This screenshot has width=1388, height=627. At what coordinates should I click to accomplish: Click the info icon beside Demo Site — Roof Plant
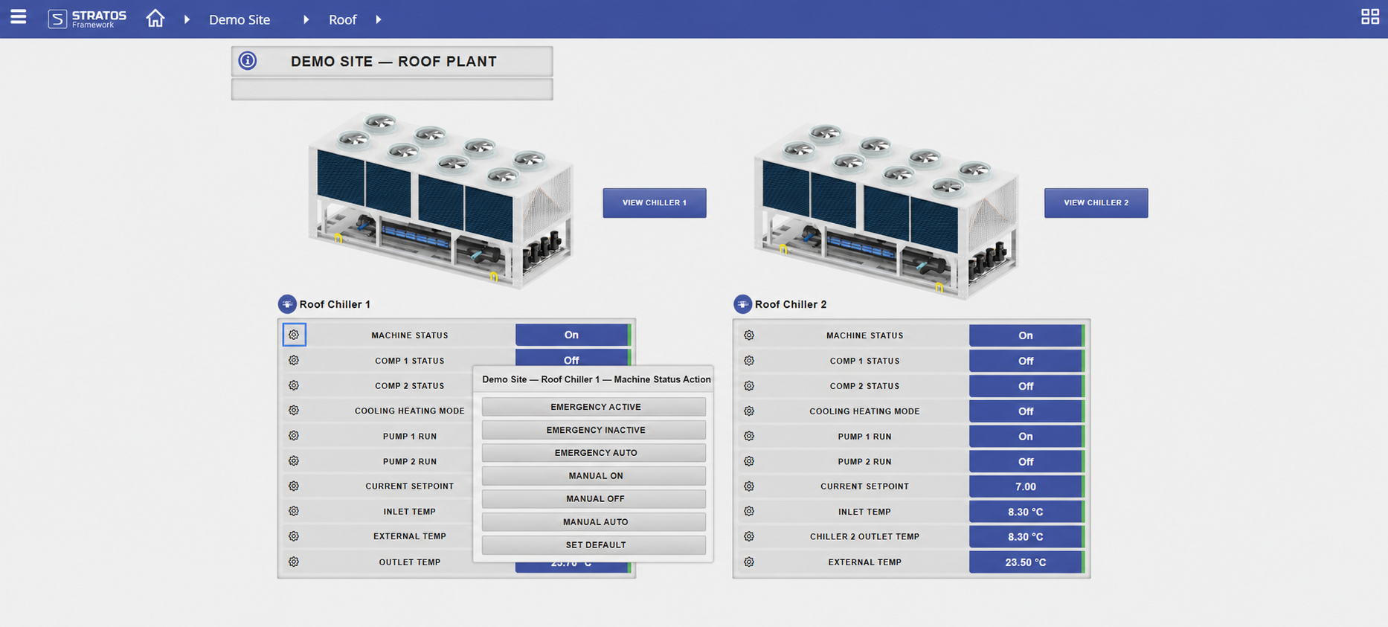point(248,61)
